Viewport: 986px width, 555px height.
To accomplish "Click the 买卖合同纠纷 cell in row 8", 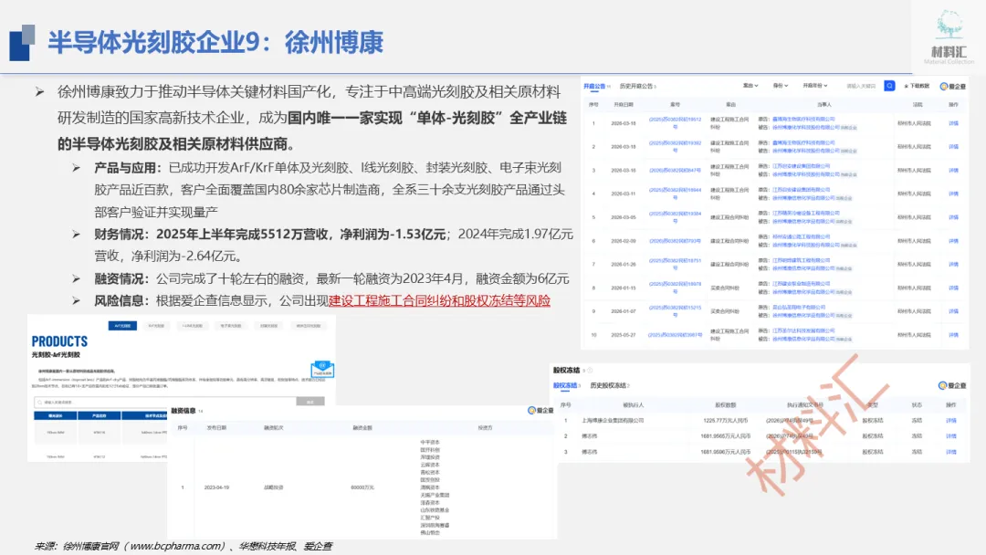I will click(725, 288).
